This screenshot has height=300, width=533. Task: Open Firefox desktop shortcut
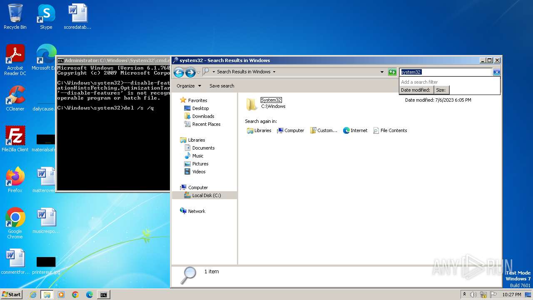15,180
